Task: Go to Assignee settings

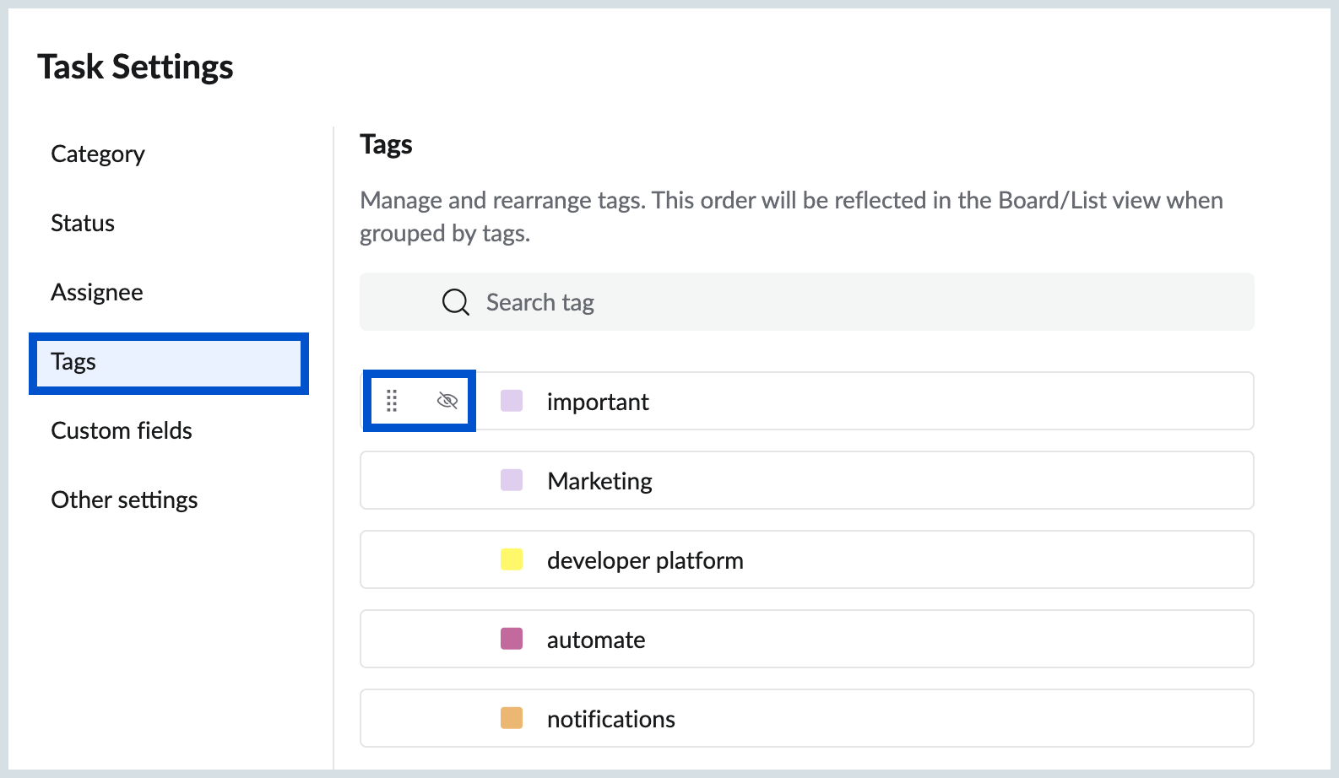Action: click(97, 292)
